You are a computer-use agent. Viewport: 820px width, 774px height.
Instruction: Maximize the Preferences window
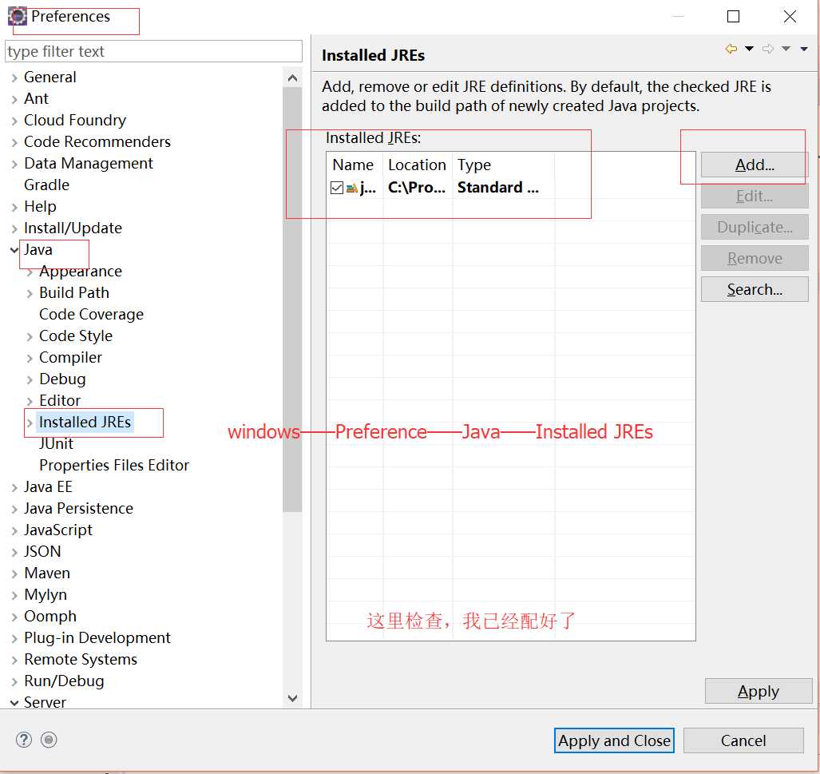point(733,16)
